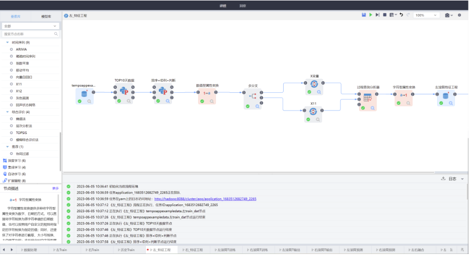Click the undo arrow icon
Screen dimensions: 470x255
click(401, 15)
